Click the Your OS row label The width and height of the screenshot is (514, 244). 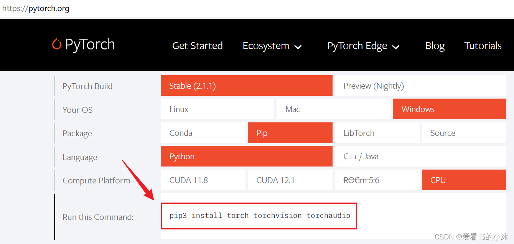coord(77,110)
